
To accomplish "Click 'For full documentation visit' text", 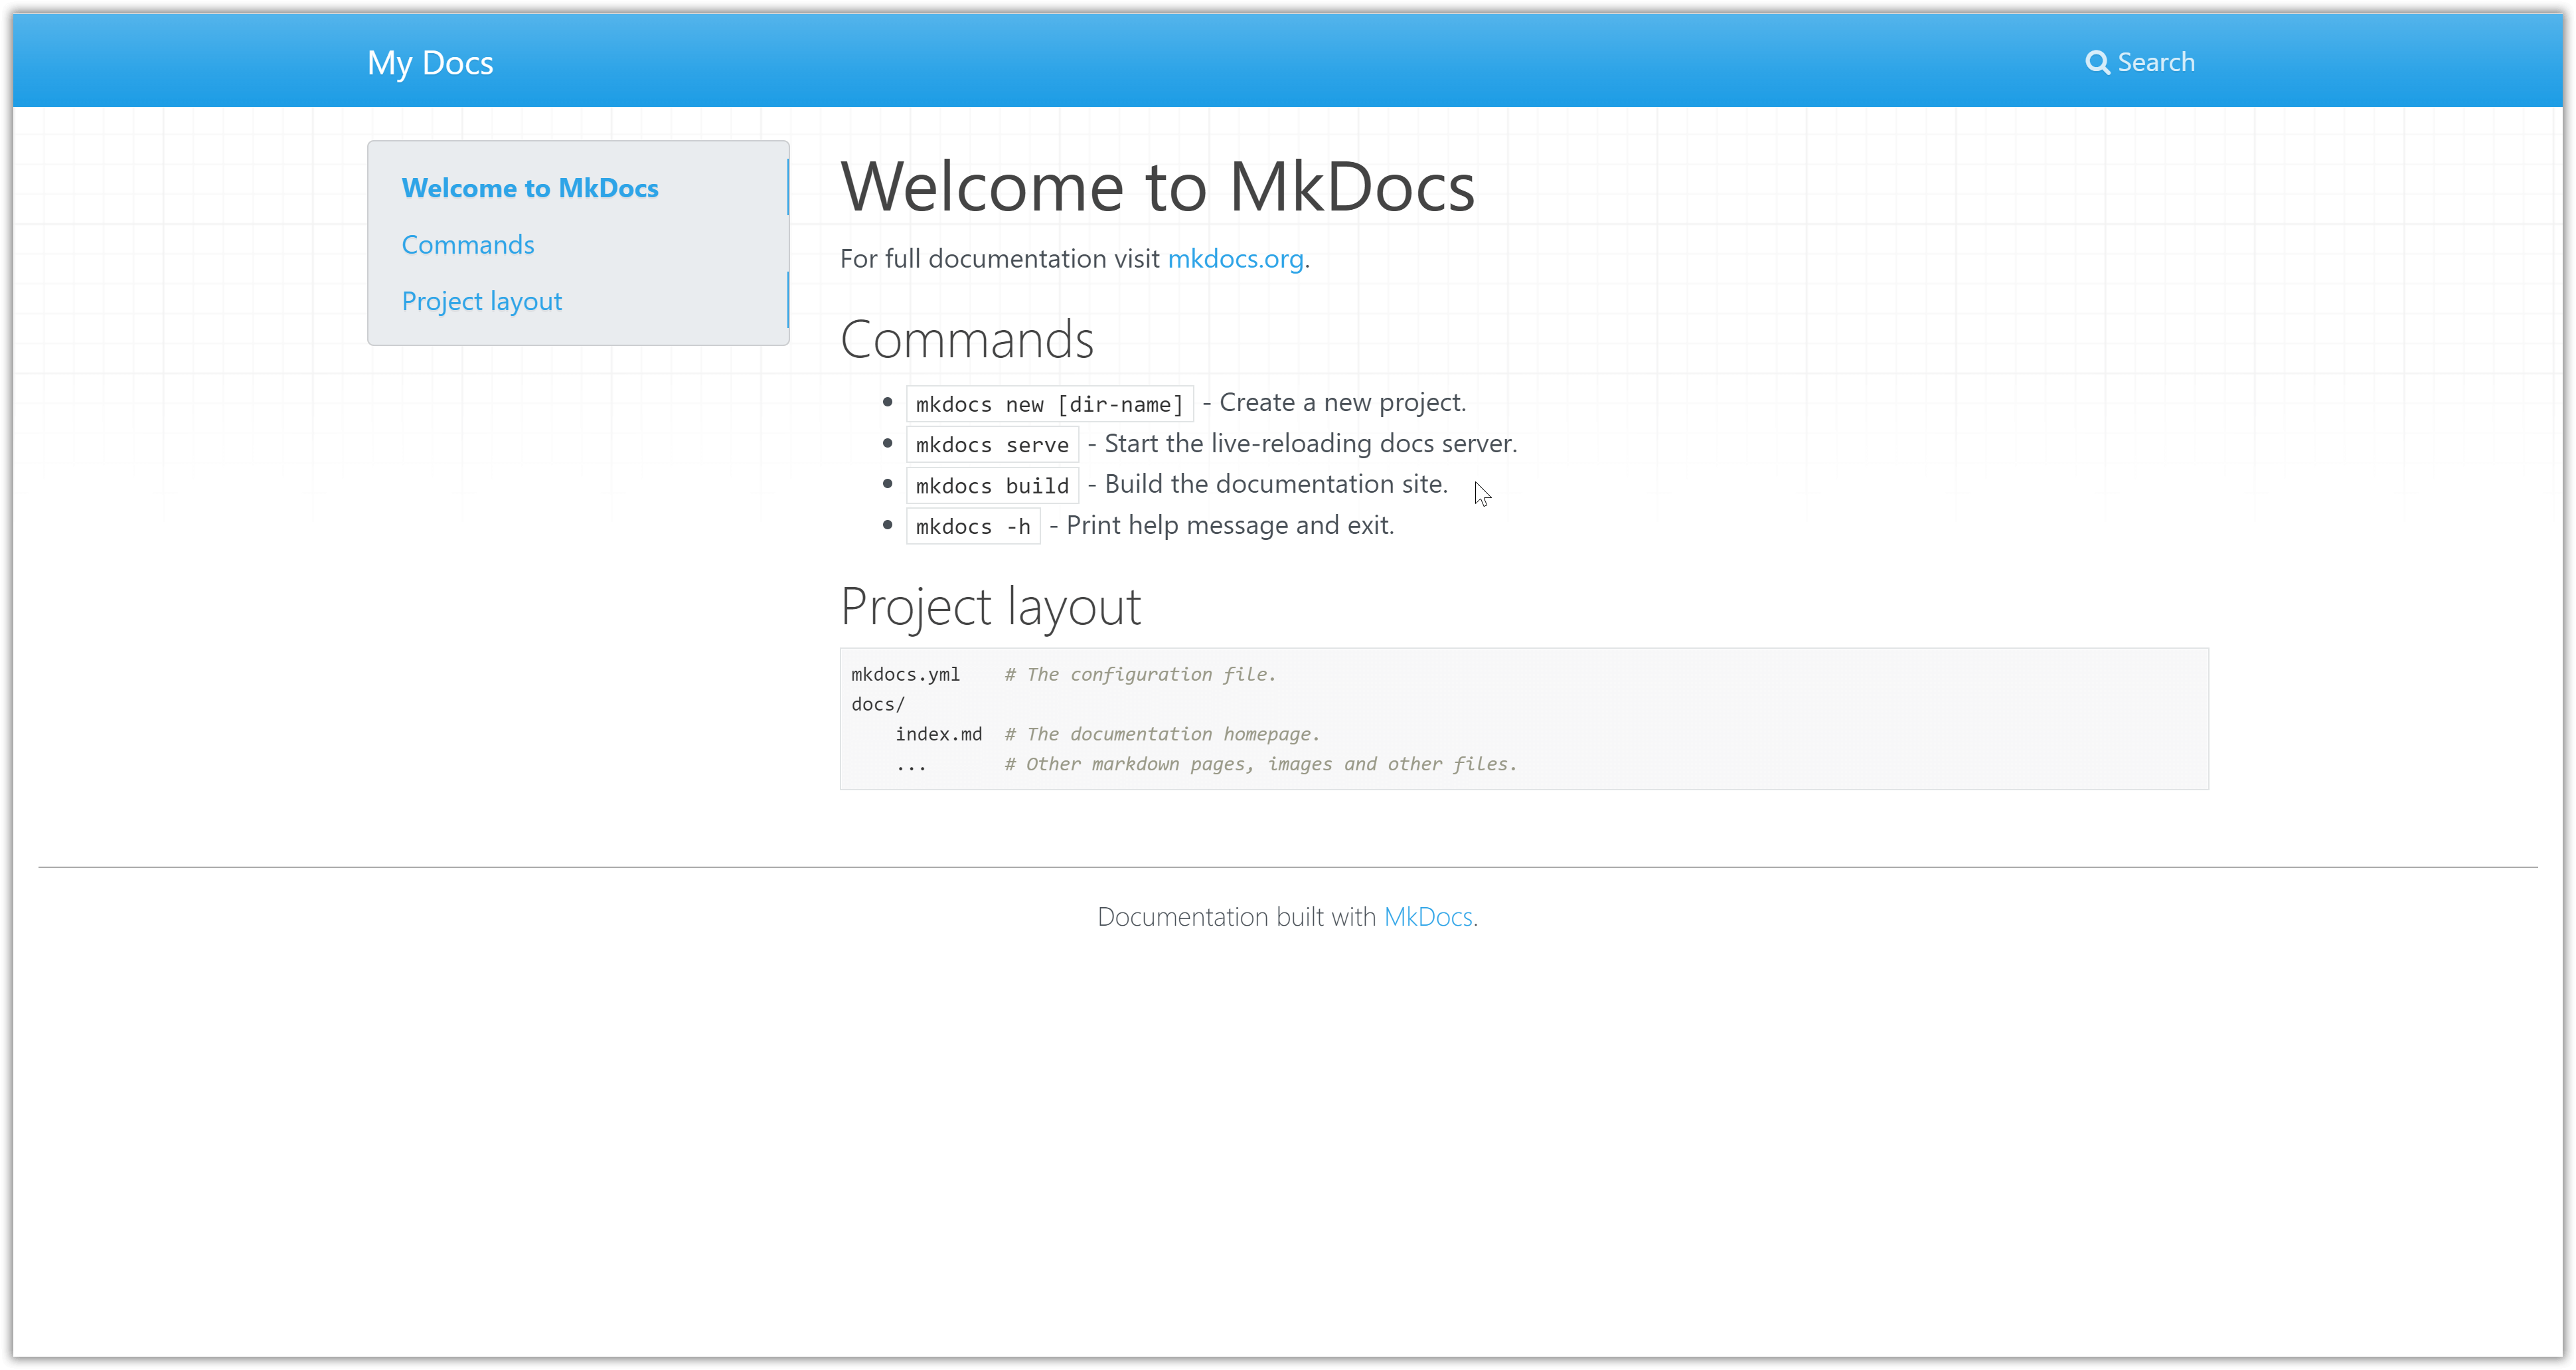I will click(x=1000, y=259).
